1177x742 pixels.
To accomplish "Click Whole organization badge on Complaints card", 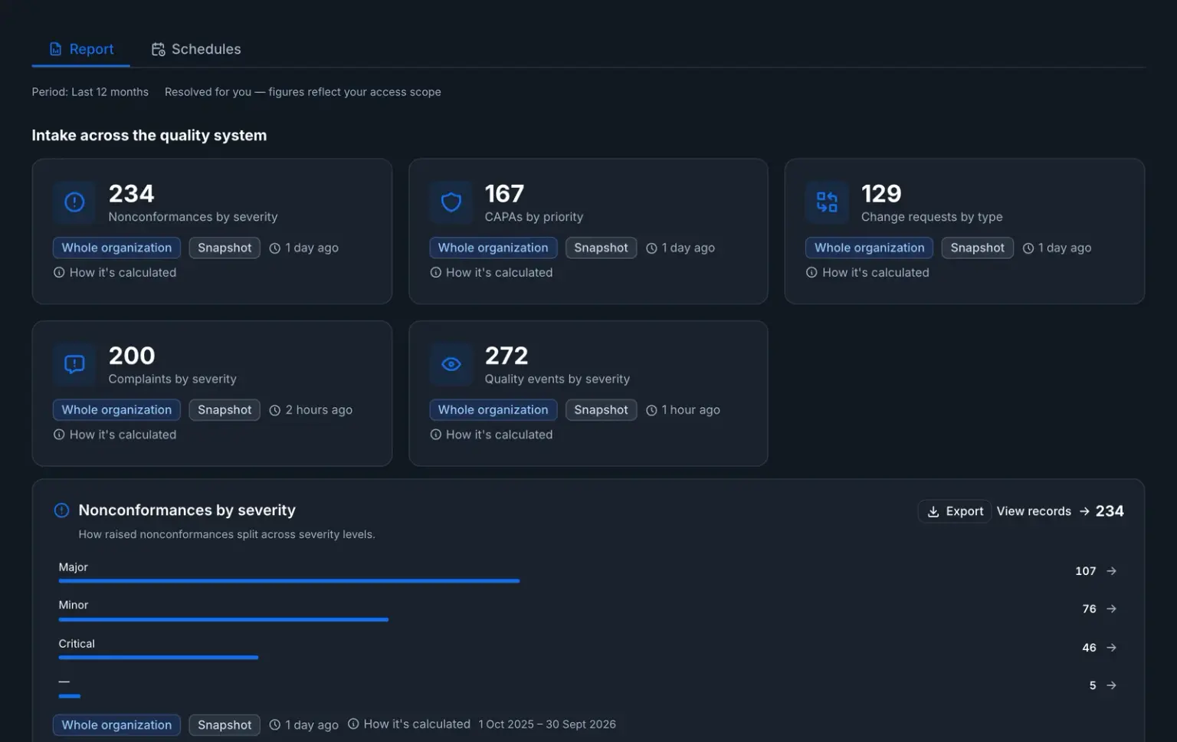I will pyautogui.click(x=116, y=410).
